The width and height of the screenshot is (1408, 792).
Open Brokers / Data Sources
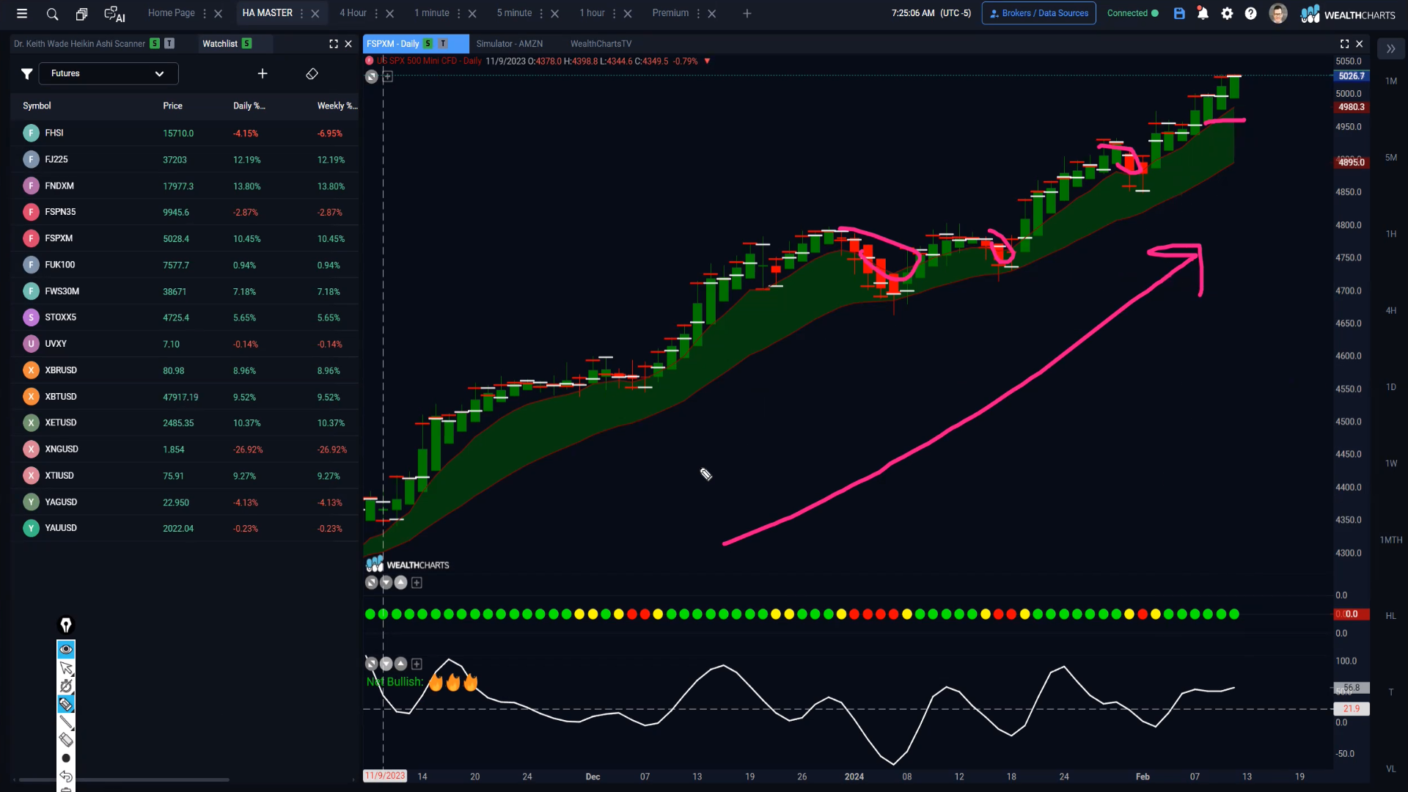click(1038, 13)
